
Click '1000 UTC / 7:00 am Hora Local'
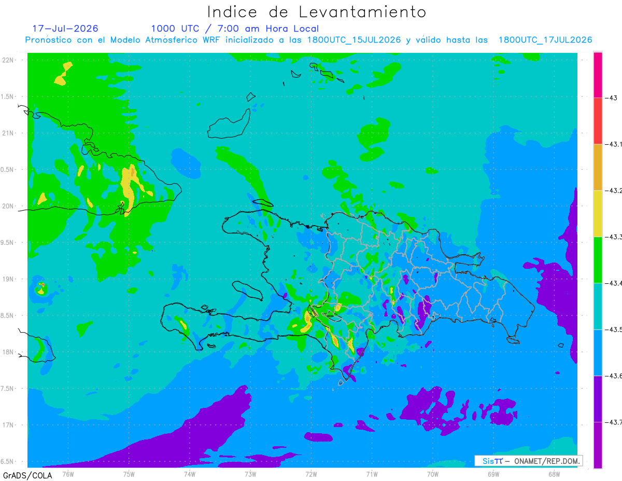click(235, 29)
